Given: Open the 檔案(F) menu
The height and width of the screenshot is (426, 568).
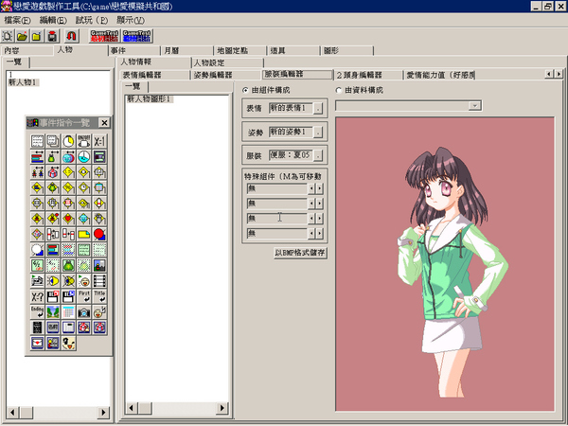Looking at the screenshot, I should [x=17, y=20].
